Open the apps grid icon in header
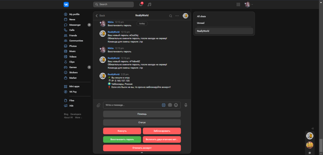 [x=238, y=5]
